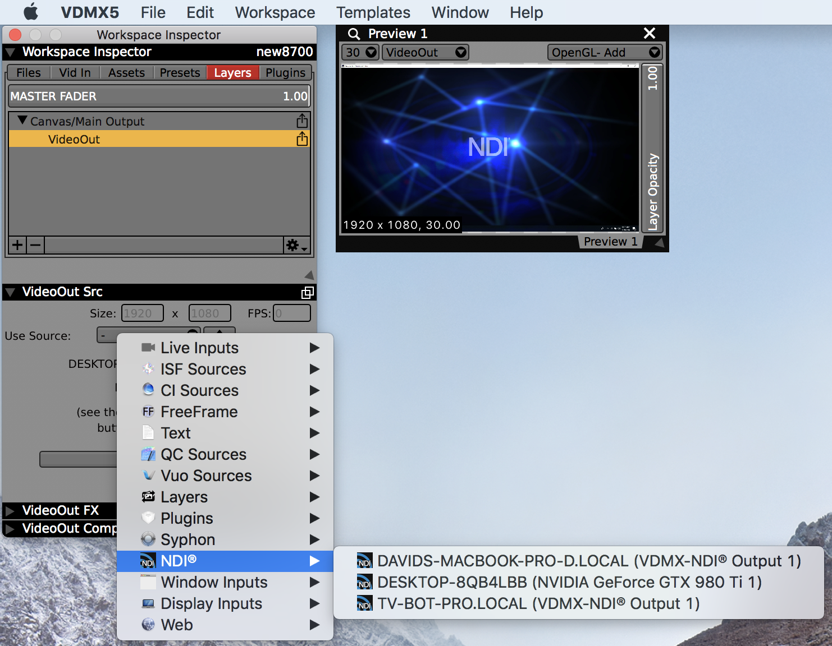Open the Layers submenu item
Image resolution: width=832 pixels, height=646 pixels.
tap(225, 497)
